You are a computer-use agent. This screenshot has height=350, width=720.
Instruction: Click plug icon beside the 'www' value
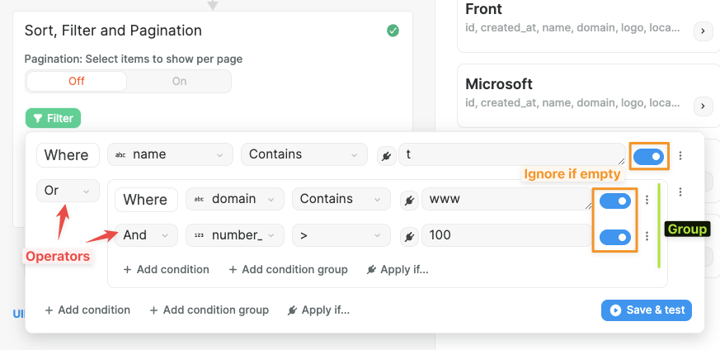[x=410, y=201]
